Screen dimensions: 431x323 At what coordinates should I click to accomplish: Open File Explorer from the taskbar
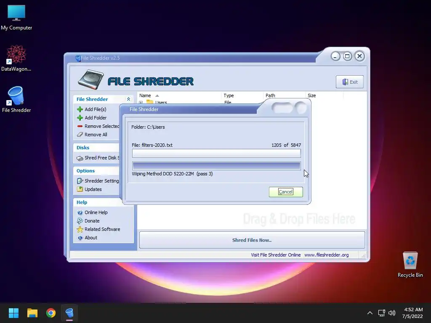[x=32, y=313]
